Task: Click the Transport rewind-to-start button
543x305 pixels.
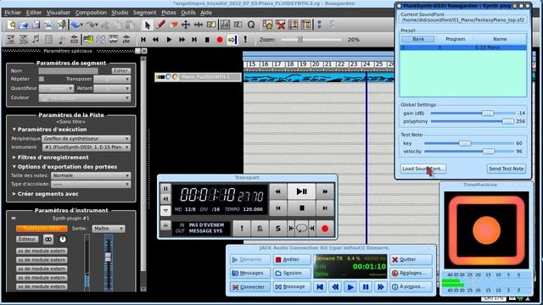Action: 278,208
